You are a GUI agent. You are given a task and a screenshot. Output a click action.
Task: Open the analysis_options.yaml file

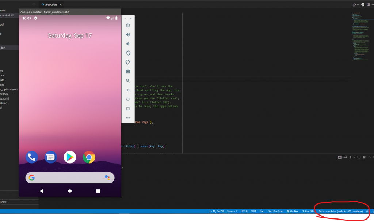click(x=9, y=89)
